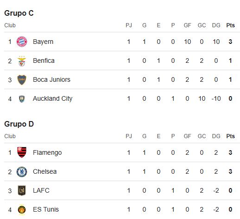Viewport: 240px width, 219px height.
Task: Open the Auckland City team name
Action: (52, 98)
